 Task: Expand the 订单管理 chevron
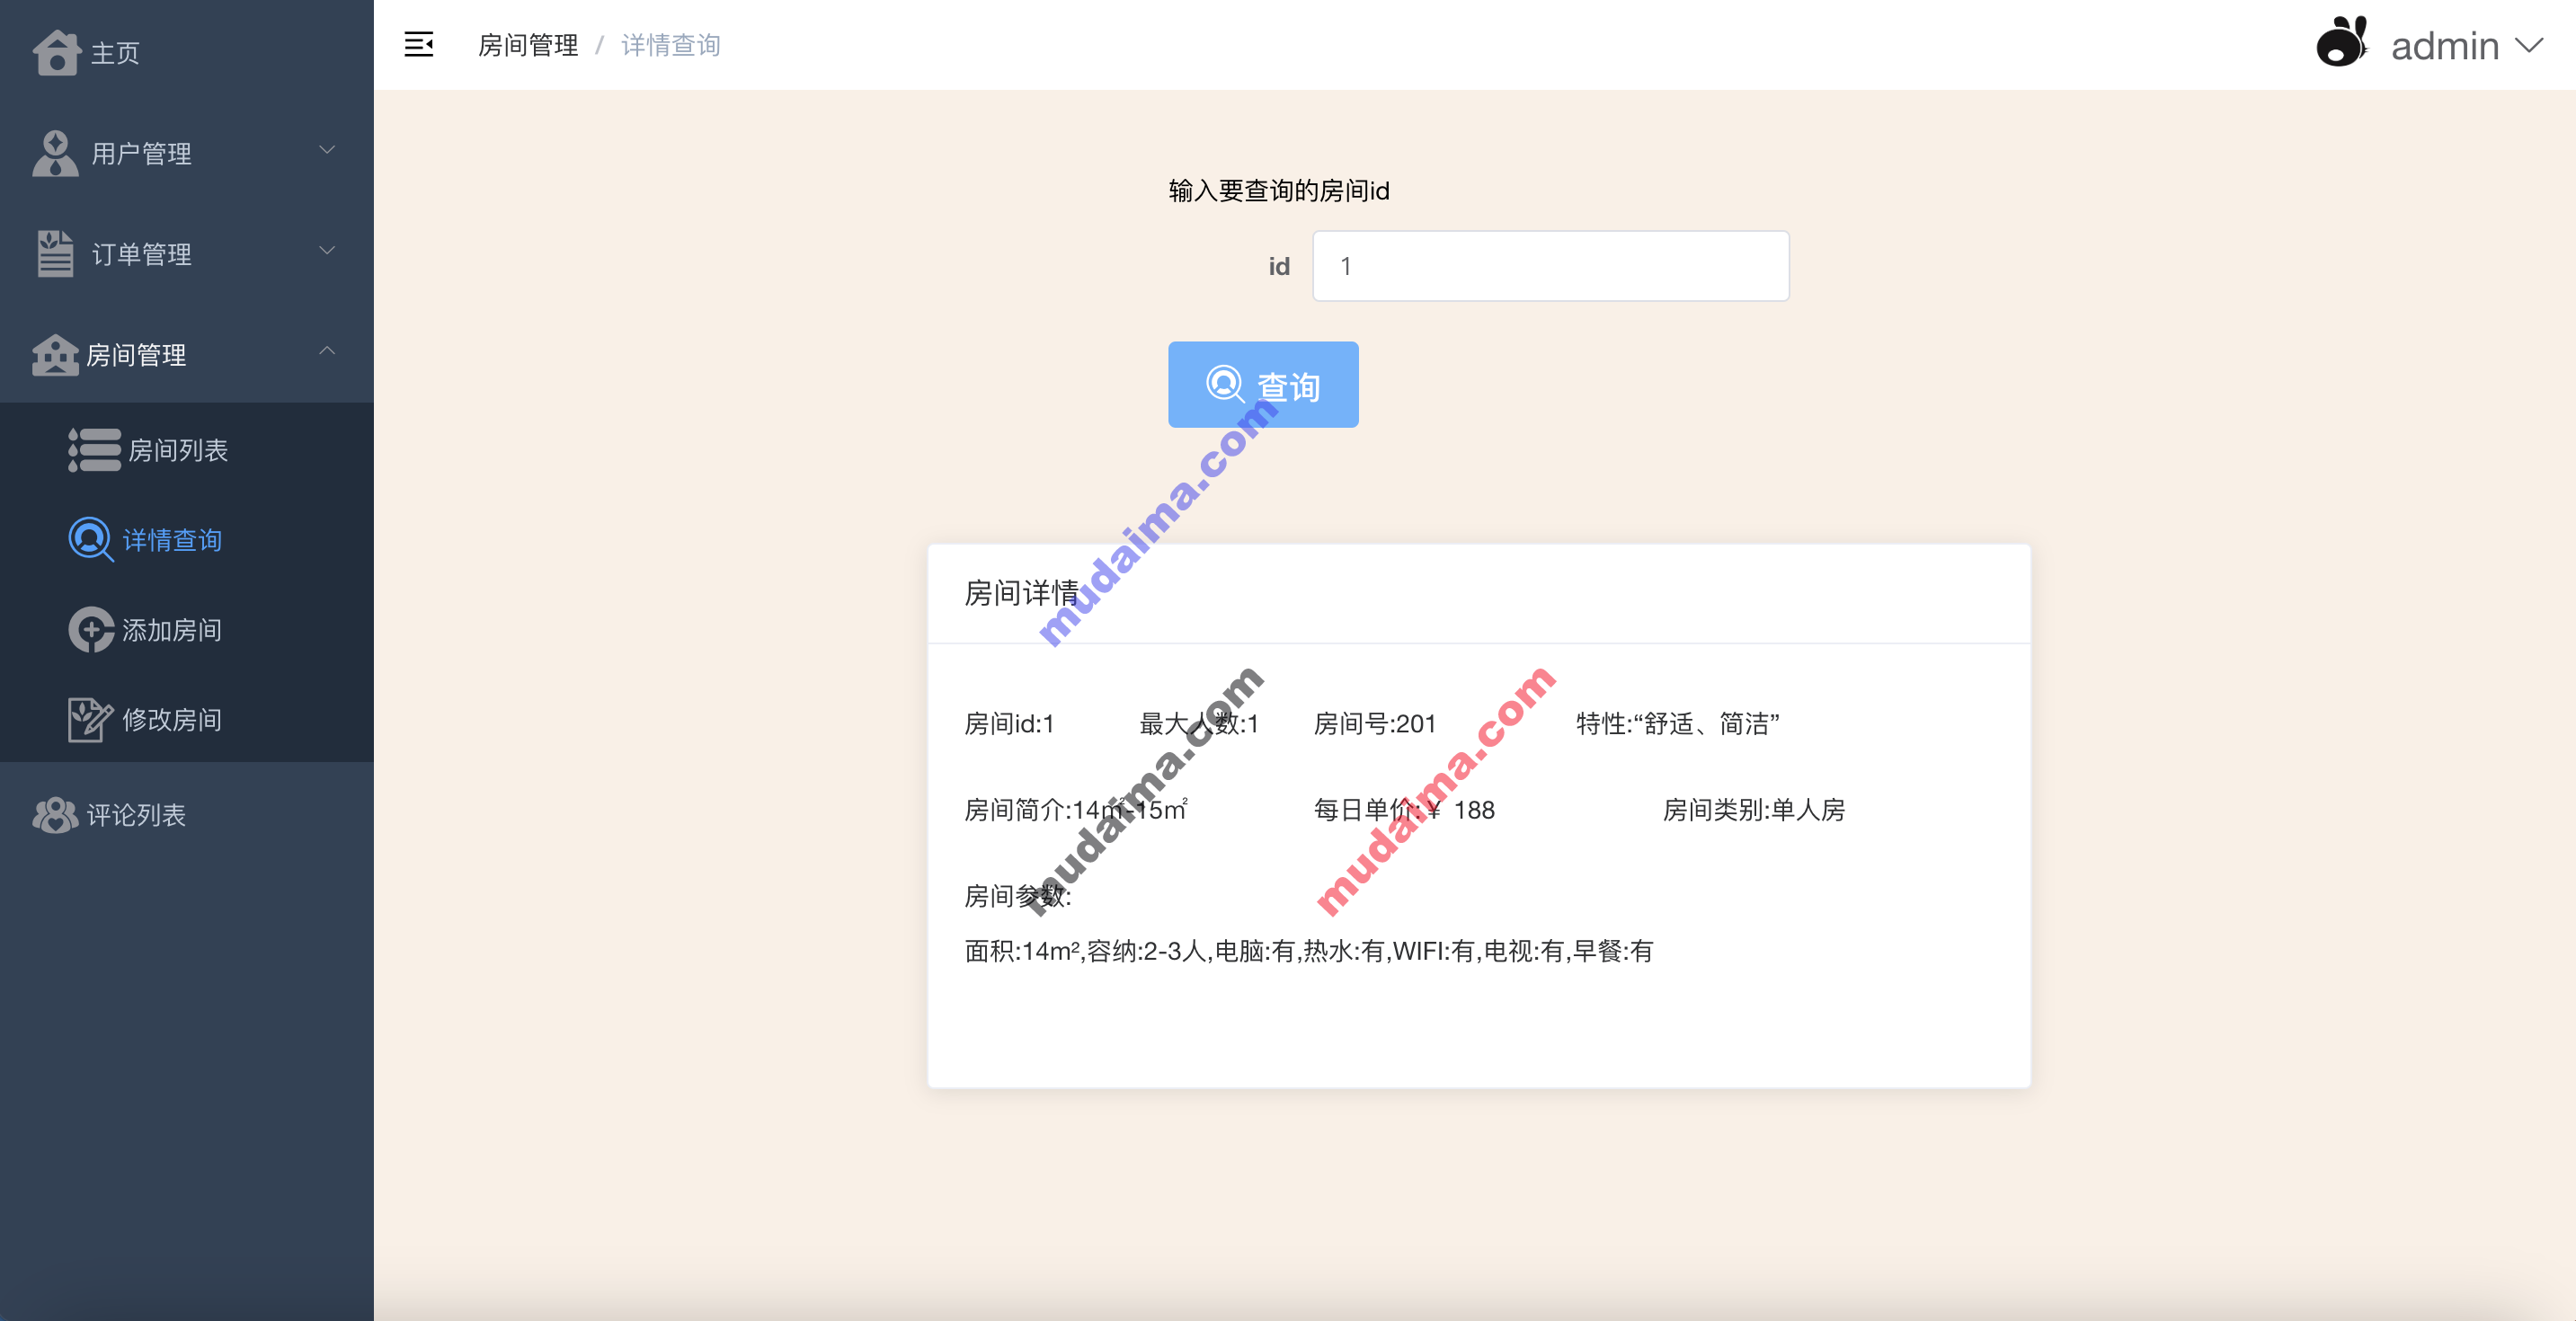click(x=327, y=250)
